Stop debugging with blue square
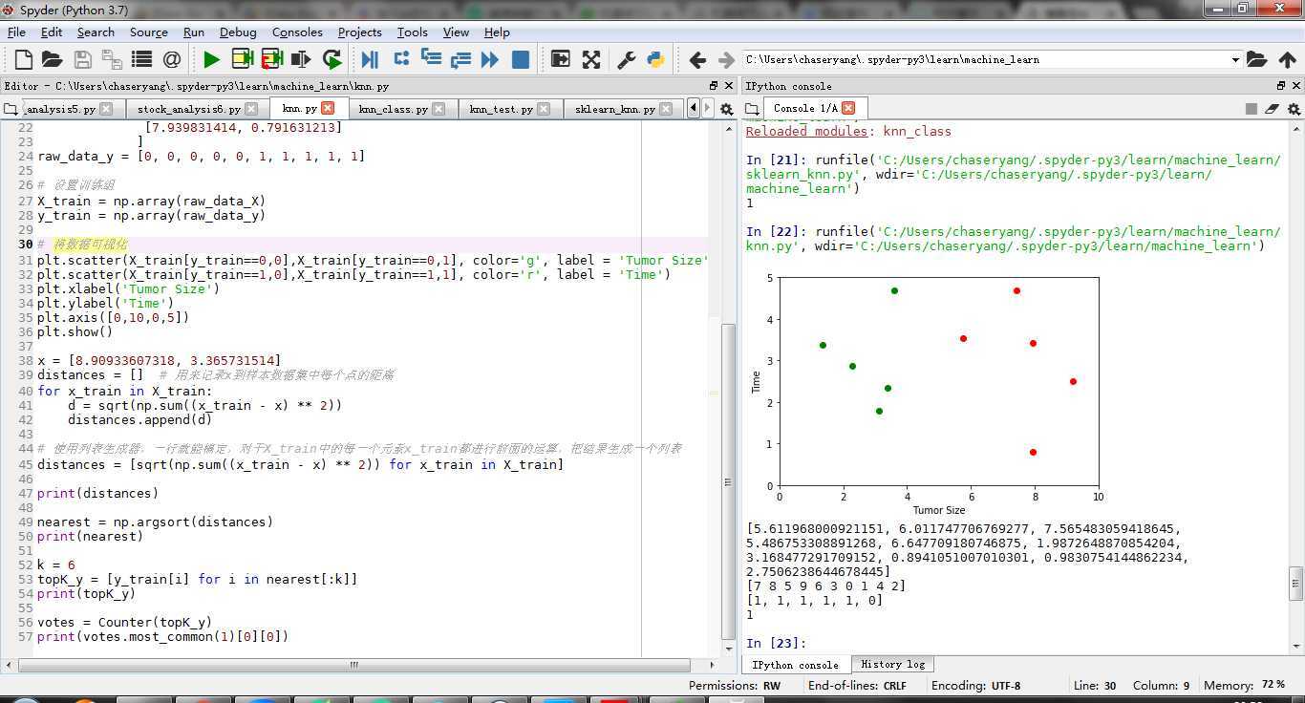 [x=521, y=59]
